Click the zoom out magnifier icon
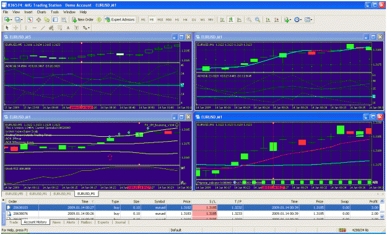Image resolution: width=387 pixels, height=234 pixels. click(258, 20)
